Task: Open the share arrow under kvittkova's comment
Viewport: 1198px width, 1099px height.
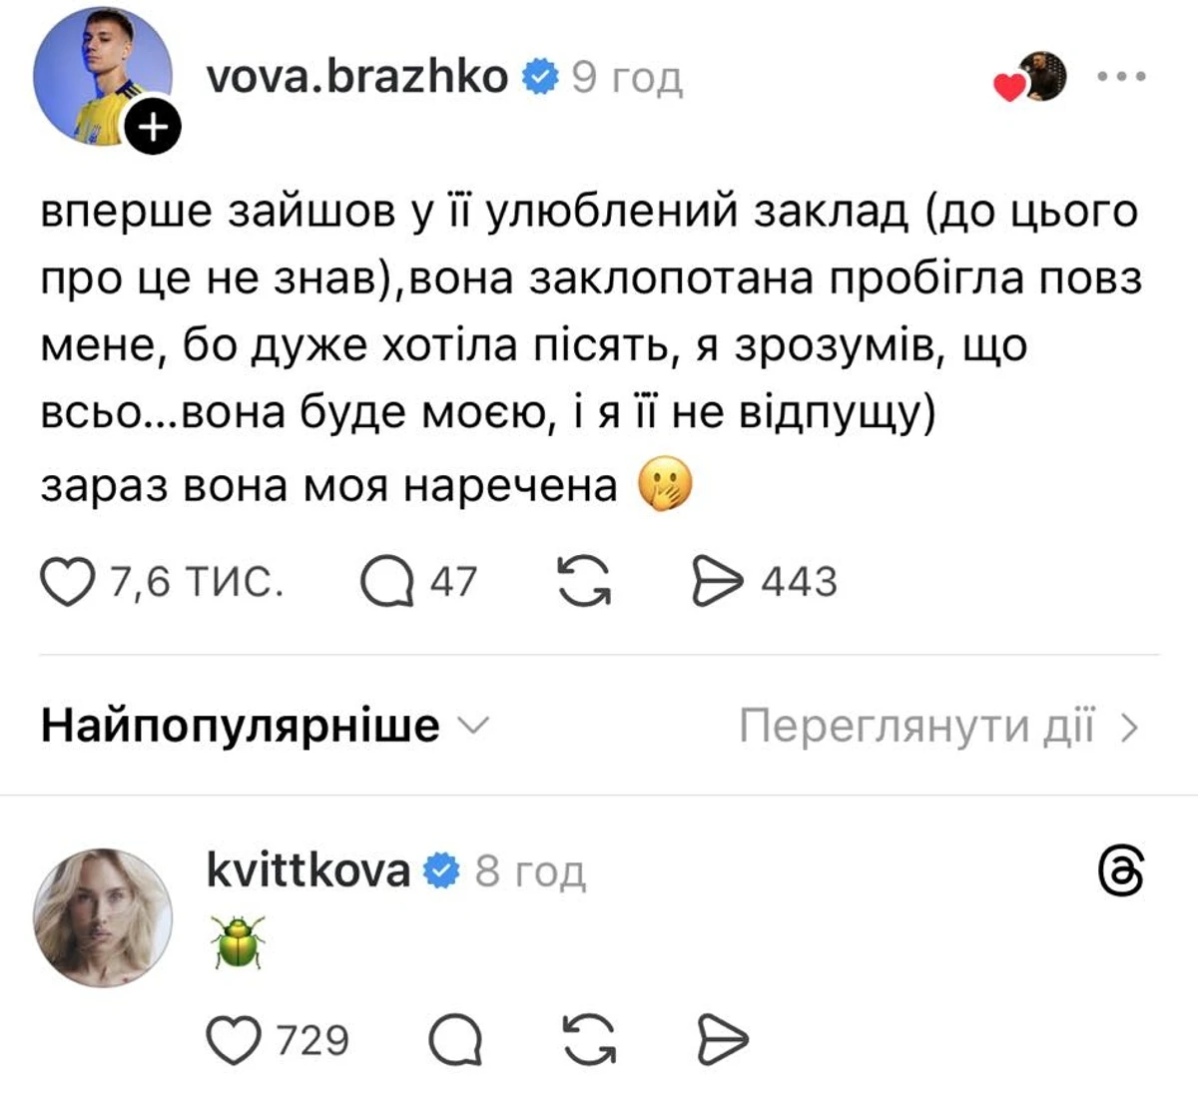Action: tap(721, 1041)
